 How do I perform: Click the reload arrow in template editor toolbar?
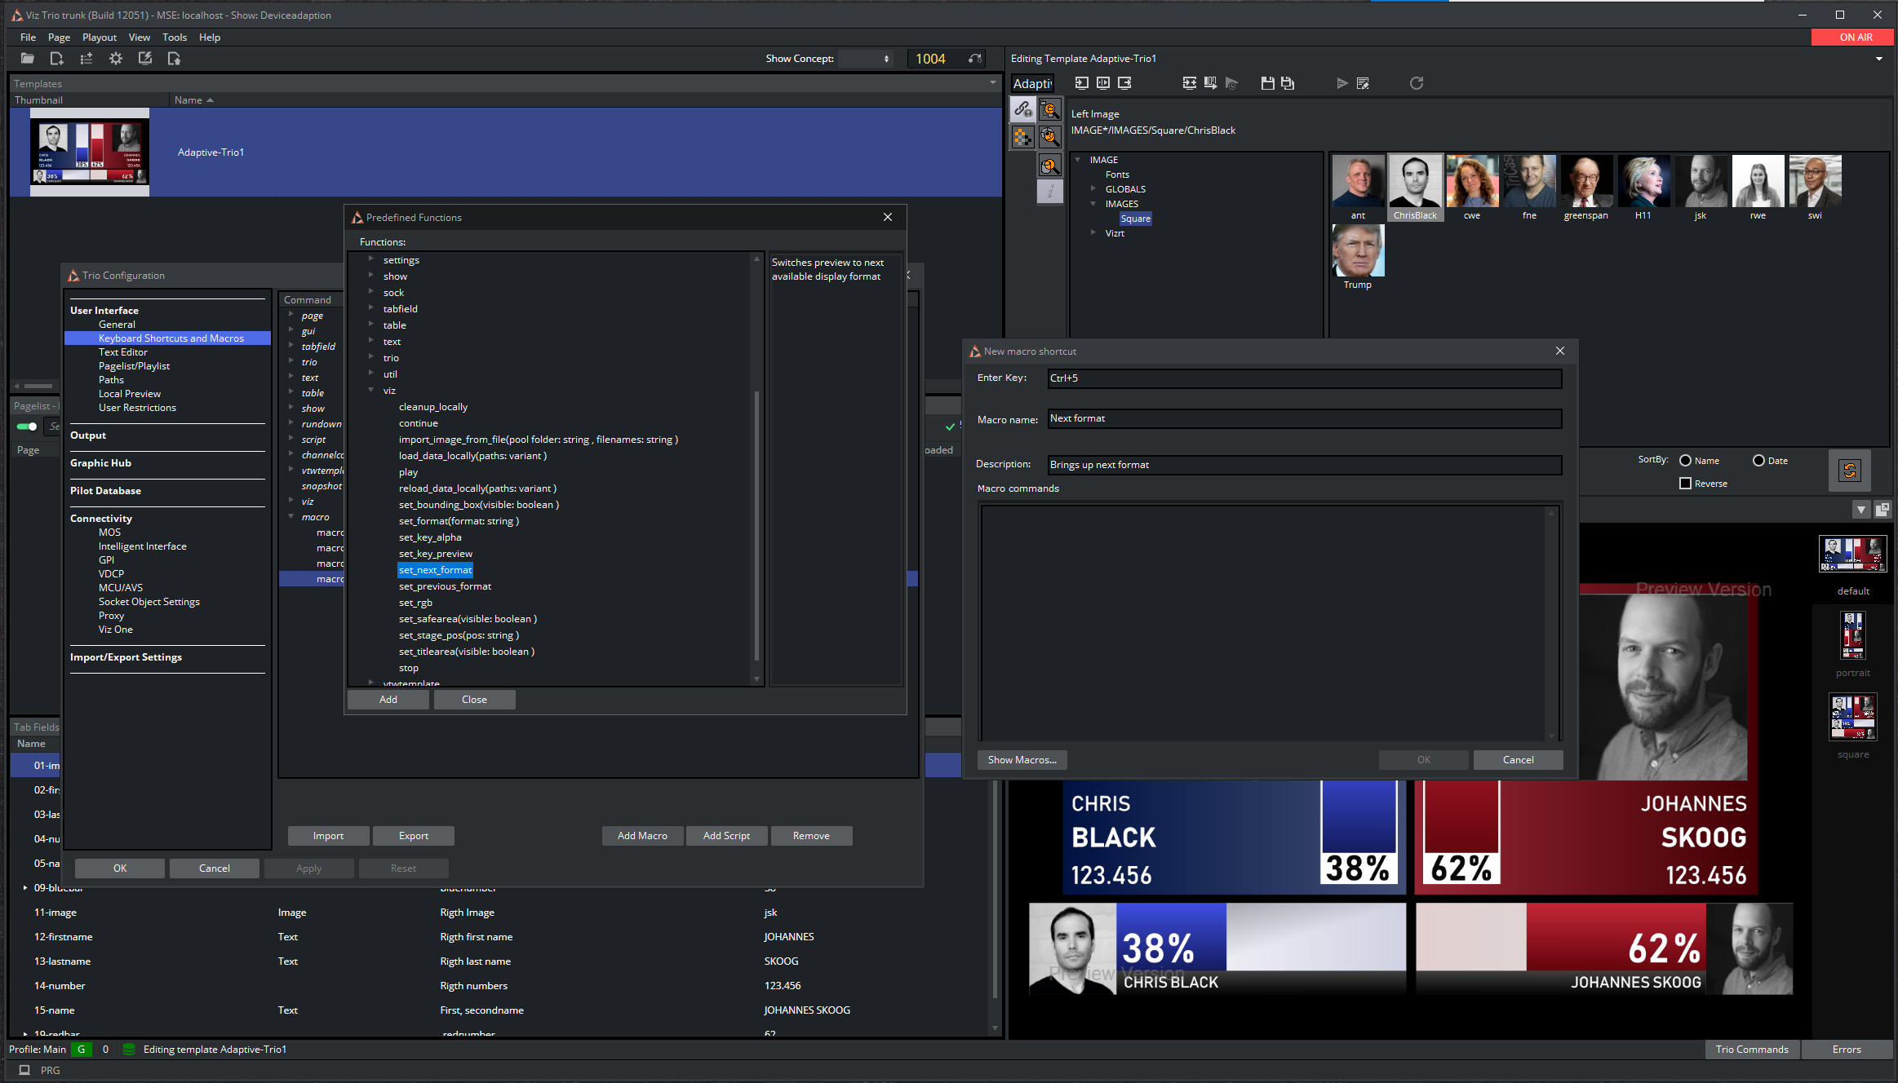[1417, 82]
